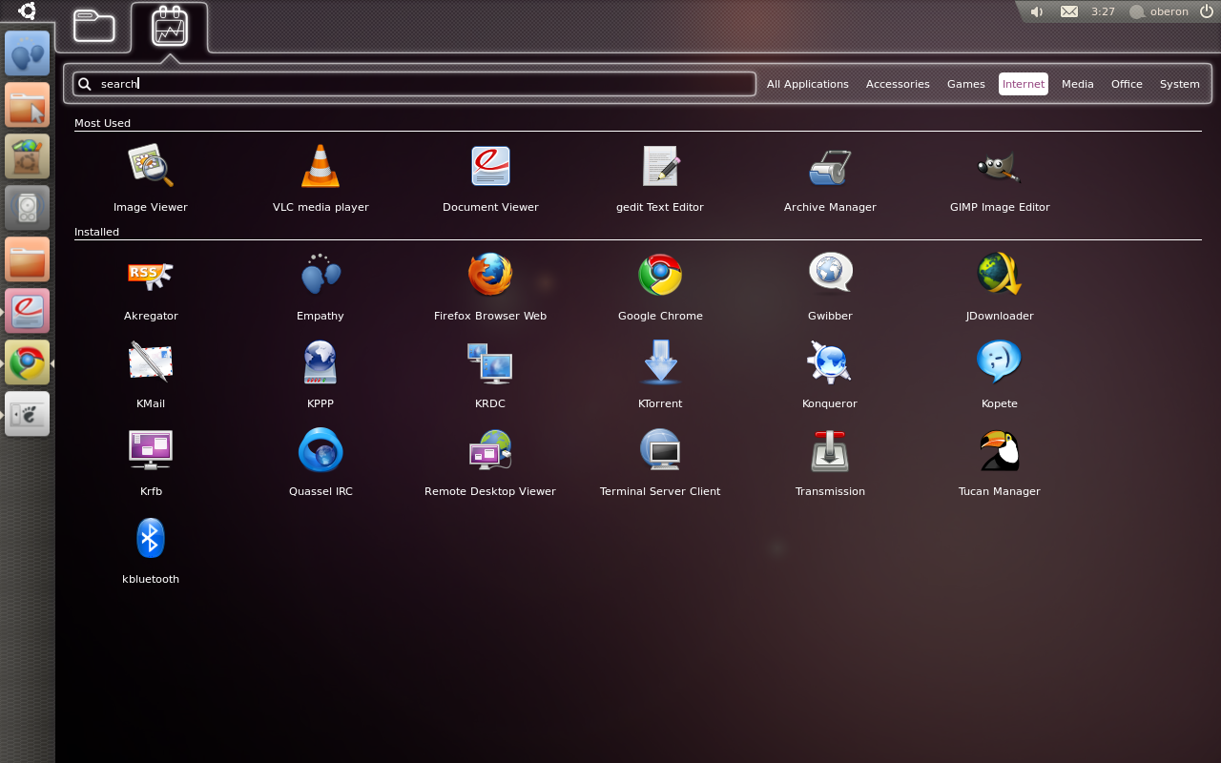The image size is (1221, 763).
Task: Show the Office category
Action: click(1127, 84)
